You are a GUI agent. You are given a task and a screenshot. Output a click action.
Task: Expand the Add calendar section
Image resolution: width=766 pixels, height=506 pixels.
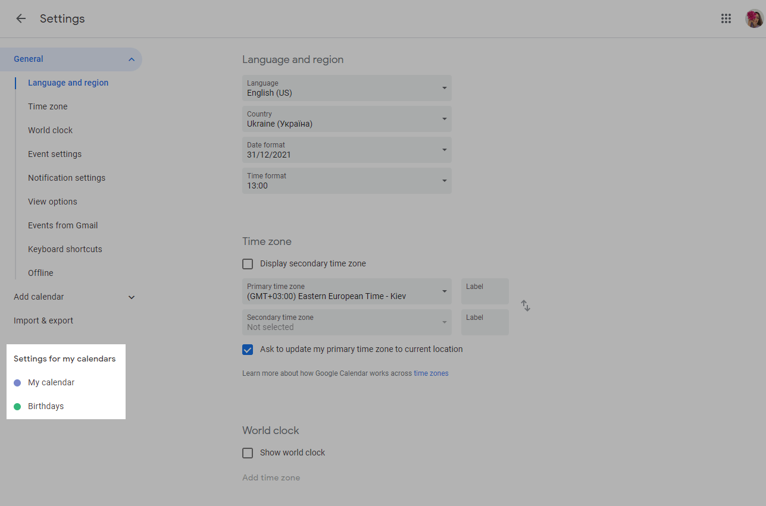132,297
